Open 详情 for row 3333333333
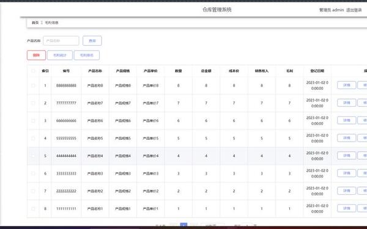Image resolution: width=367 pixels, height=229 pixels. point(347,173)
